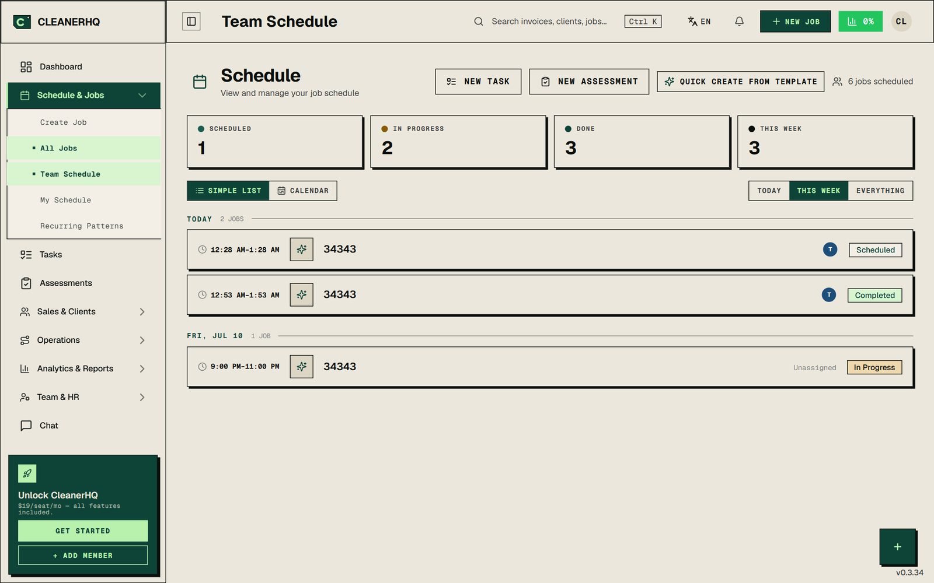The image size is (934, 583).
Task: Filter schedule to Today
Action: [x=769, y=191]
